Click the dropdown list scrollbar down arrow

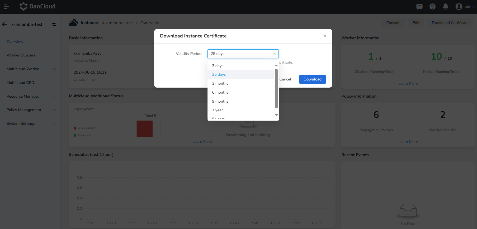point(276,115)
